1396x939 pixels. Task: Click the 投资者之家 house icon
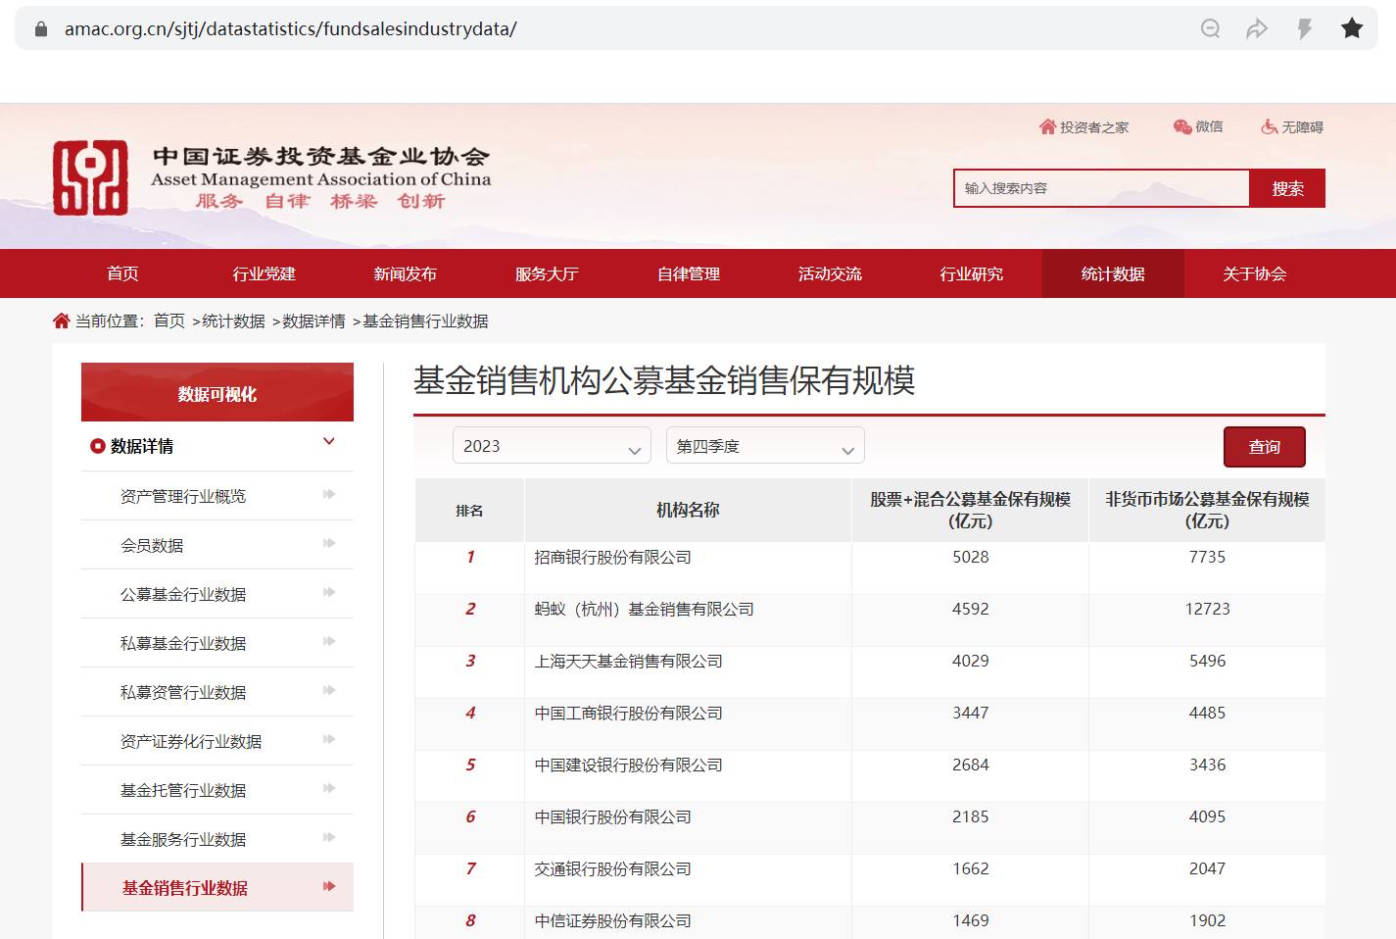[x=1047, y=126]
